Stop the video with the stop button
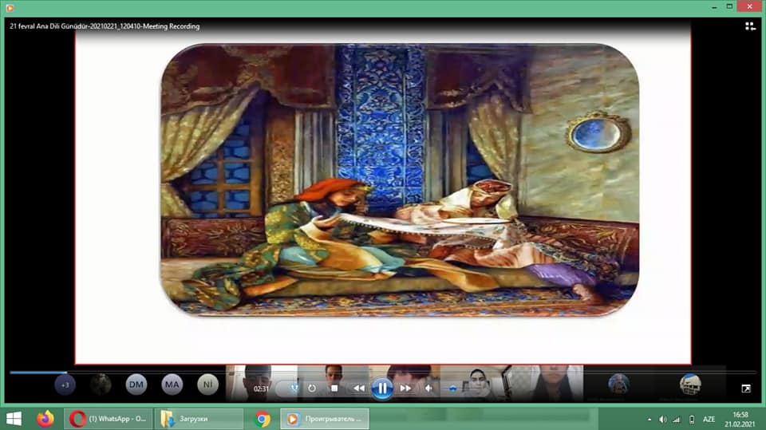766x430 pixels. tap(334, 389)
